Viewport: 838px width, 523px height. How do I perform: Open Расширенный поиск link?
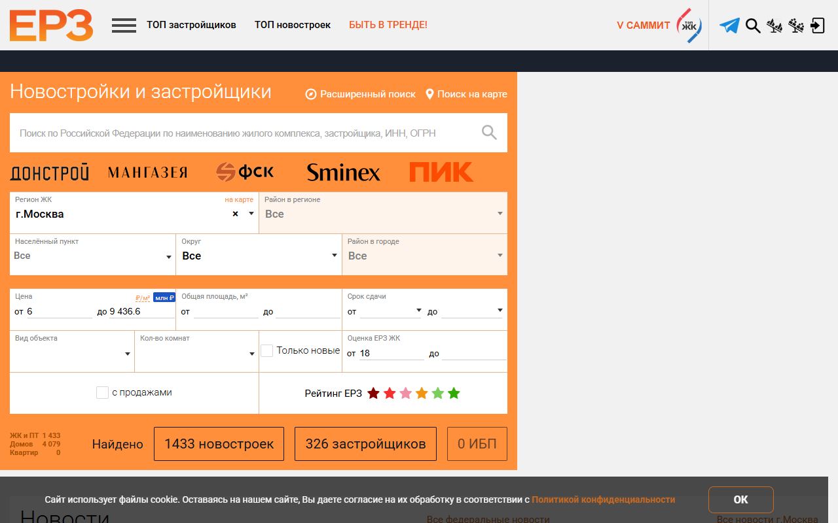pos(361,94)
